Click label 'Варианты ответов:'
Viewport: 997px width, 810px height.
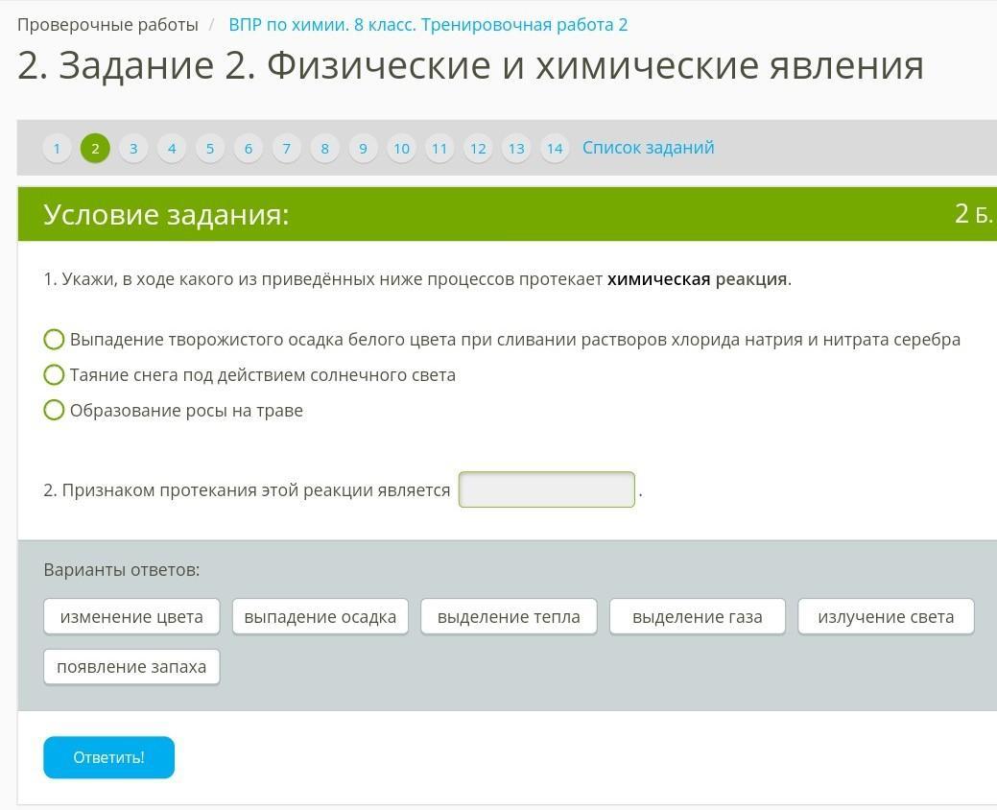[122, 570]
